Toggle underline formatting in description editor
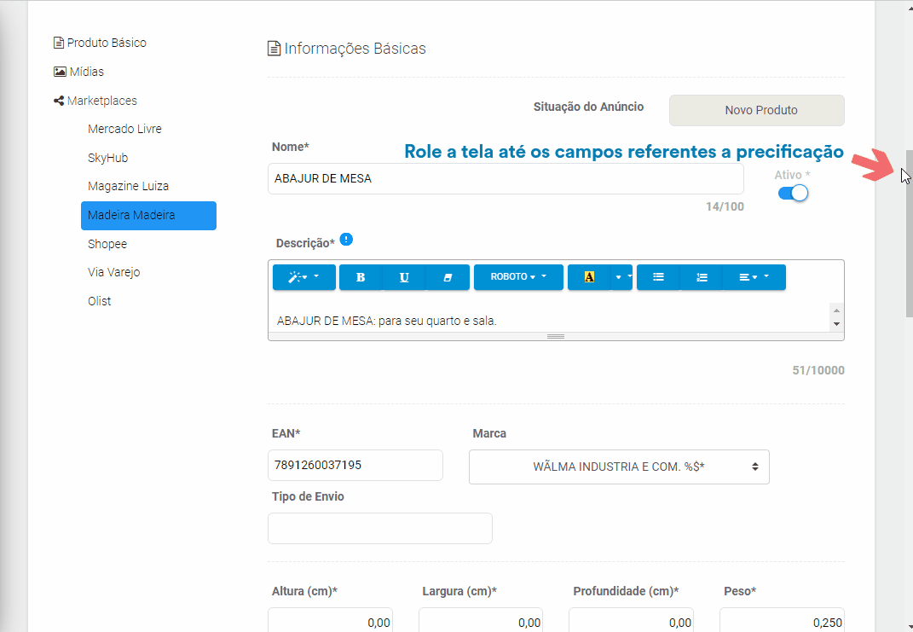The width and height of the screenshot is (913, 632). pyautogui.click(x=404, y=277)
